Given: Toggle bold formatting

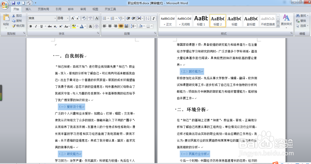Looking at the screenshot, I should point(31,26).
